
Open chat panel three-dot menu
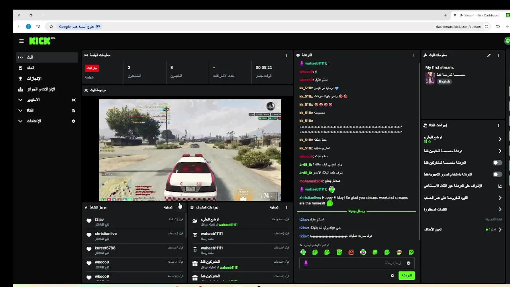tap(414, 55)
